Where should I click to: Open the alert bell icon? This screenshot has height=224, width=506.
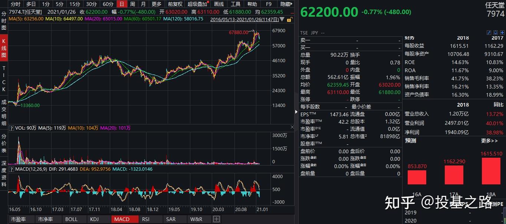[496, 33]
